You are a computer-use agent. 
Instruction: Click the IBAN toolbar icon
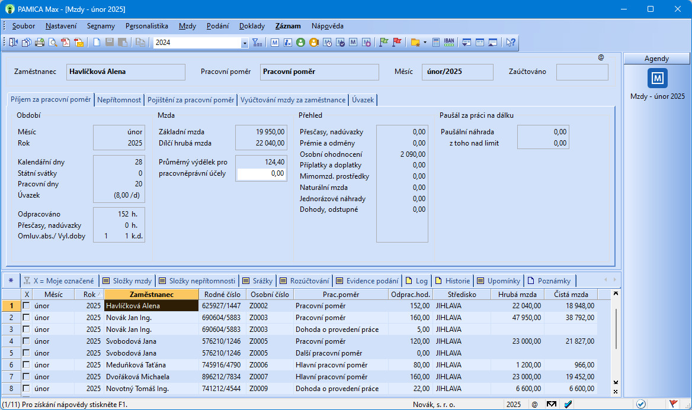449,43
